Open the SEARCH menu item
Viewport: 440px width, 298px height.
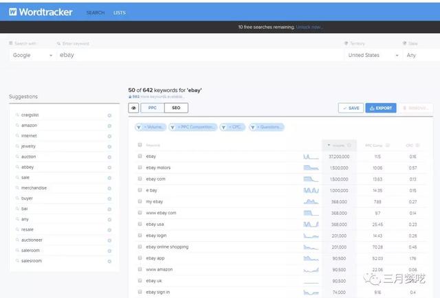[x=96, y=12]
